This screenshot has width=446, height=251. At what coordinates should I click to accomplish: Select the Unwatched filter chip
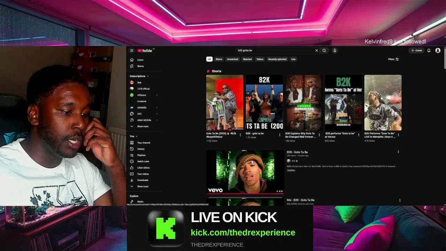click(233, 59)
